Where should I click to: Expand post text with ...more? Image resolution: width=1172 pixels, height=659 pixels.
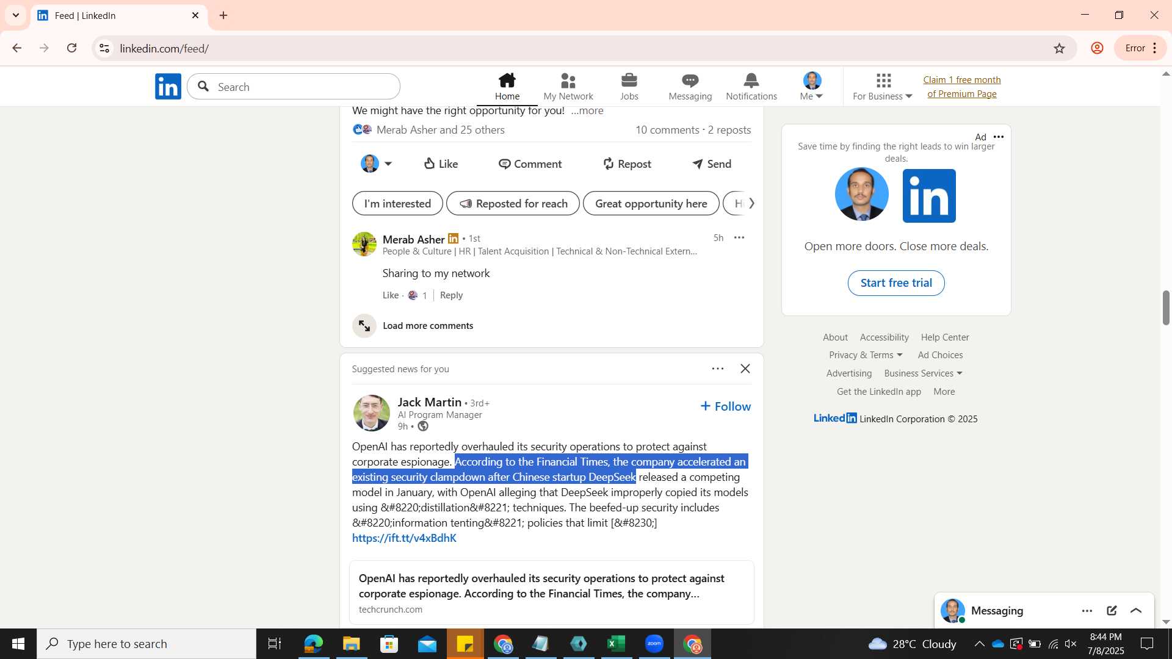click(587, 110)
